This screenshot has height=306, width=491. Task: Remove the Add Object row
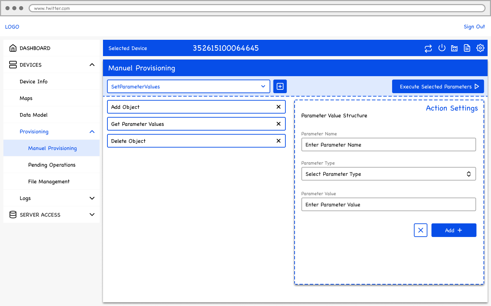click(x=279, y=107)
